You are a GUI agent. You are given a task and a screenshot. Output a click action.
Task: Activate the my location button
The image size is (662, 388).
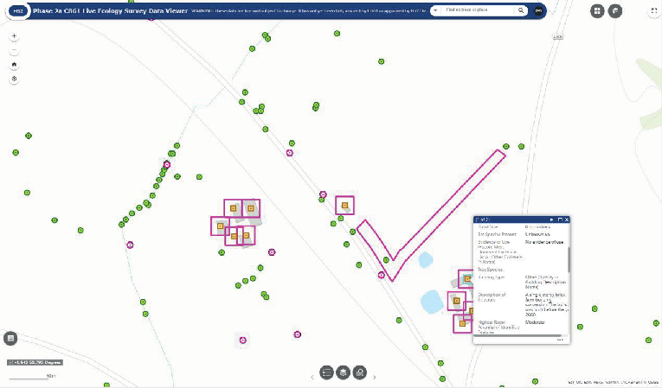click(x=14, y=79)
